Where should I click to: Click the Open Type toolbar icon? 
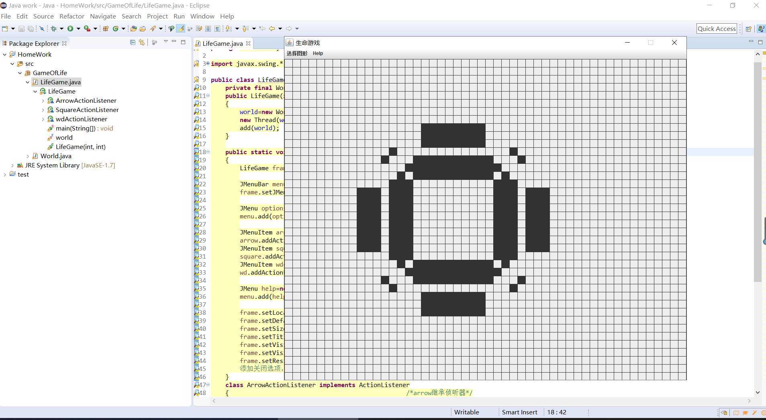pos(134,29)
